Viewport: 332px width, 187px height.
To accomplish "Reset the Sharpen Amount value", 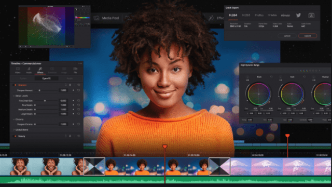I will (x=78, y=90).
